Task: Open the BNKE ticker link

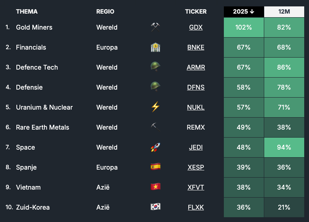Action: click(196, 47)
